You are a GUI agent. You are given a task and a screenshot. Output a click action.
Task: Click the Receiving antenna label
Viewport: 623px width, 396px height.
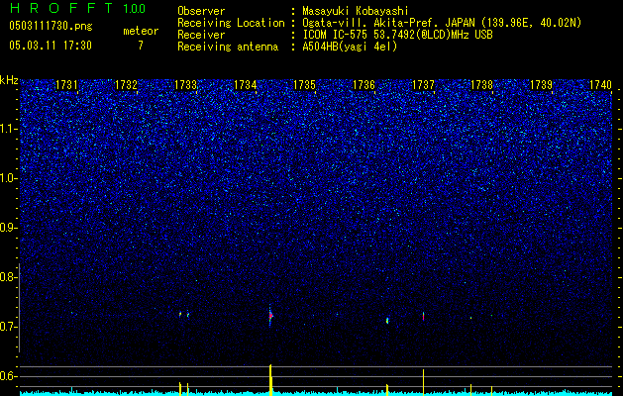click(x=228, y=47)
